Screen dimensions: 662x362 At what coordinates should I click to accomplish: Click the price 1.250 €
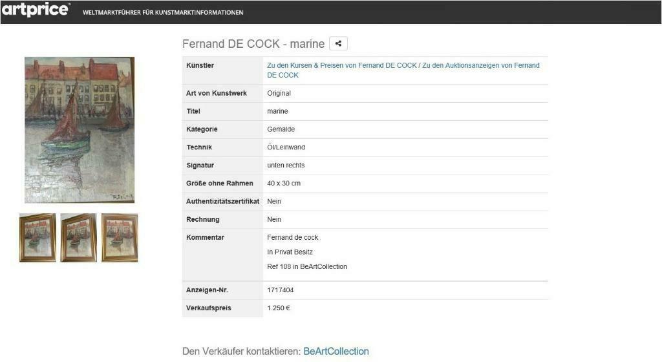pyautogui.click(x=279, y=308)
